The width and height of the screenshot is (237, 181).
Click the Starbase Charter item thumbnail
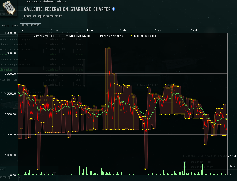(9, 8)
